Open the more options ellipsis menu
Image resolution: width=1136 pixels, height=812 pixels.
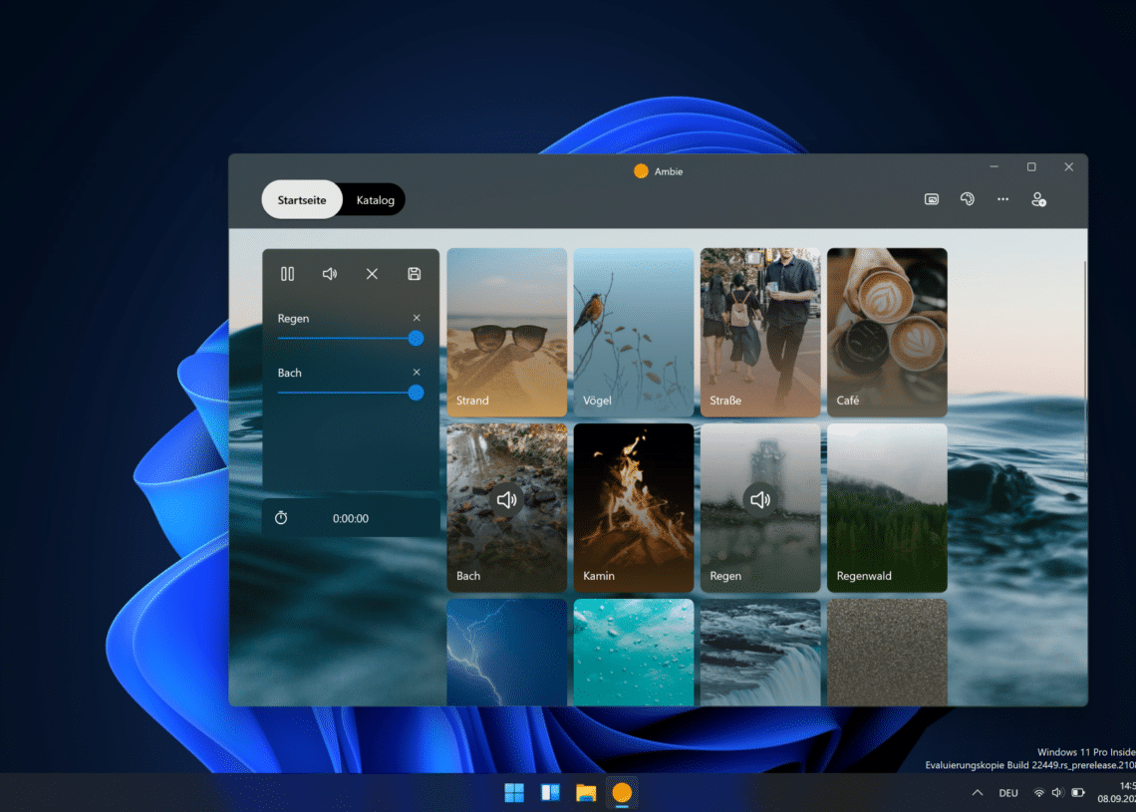(1002, 199)
